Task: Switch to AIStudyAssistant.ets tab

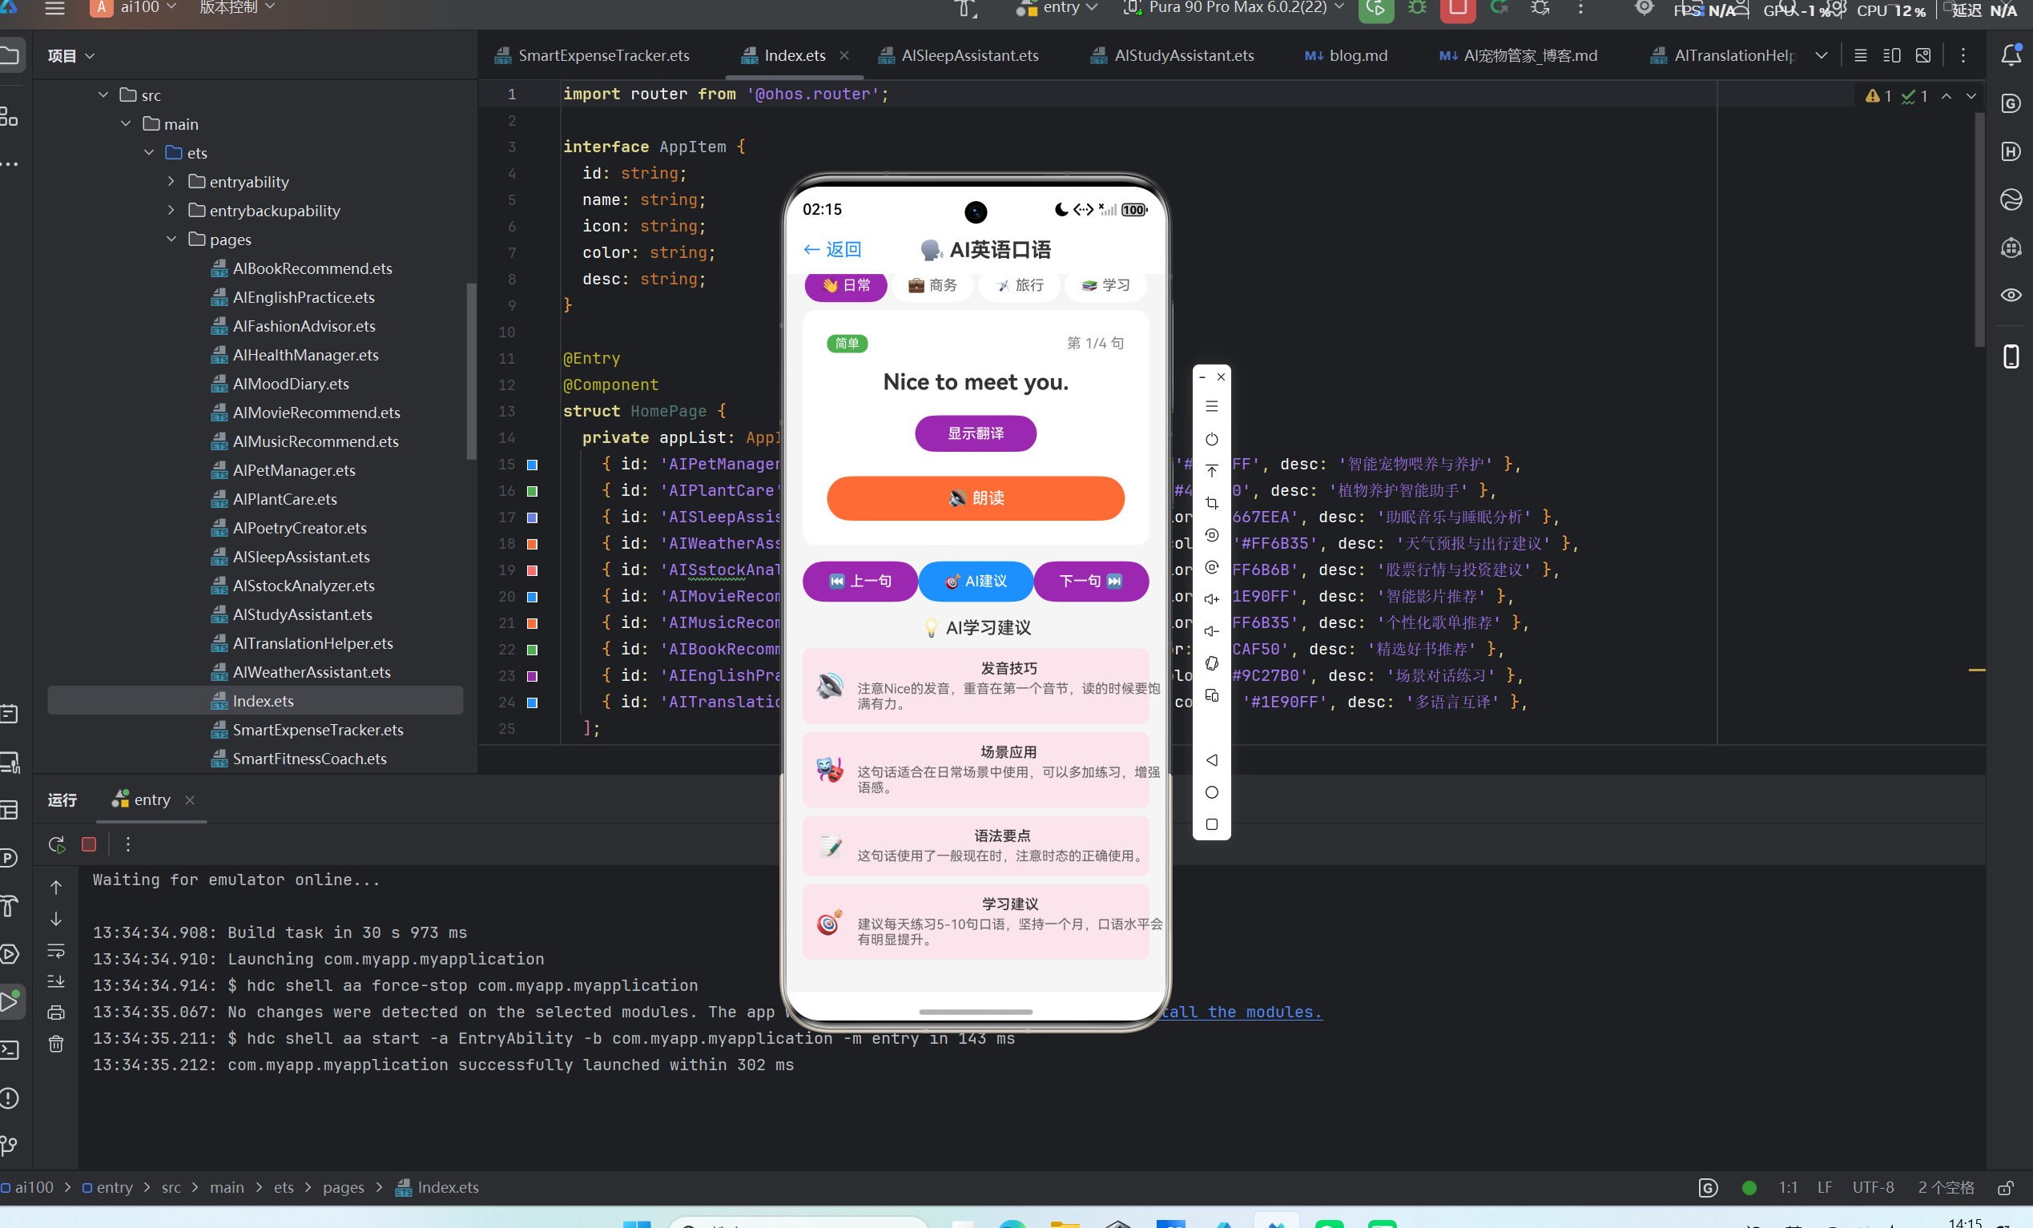Action: click(x=1173, y=55)
